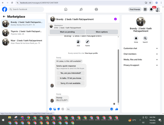Bookmark this page with the star icon
Image resolution: width=164 pixels, height=125 pixels.
[x=150, y=3]
